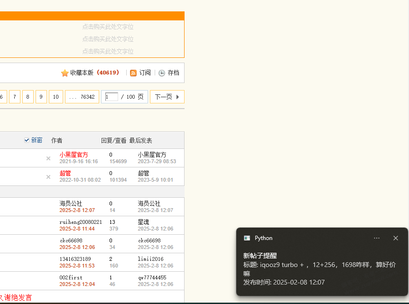The image size is (409, 304).
Task: Click X icon in 超管 row
Action: 48,177
